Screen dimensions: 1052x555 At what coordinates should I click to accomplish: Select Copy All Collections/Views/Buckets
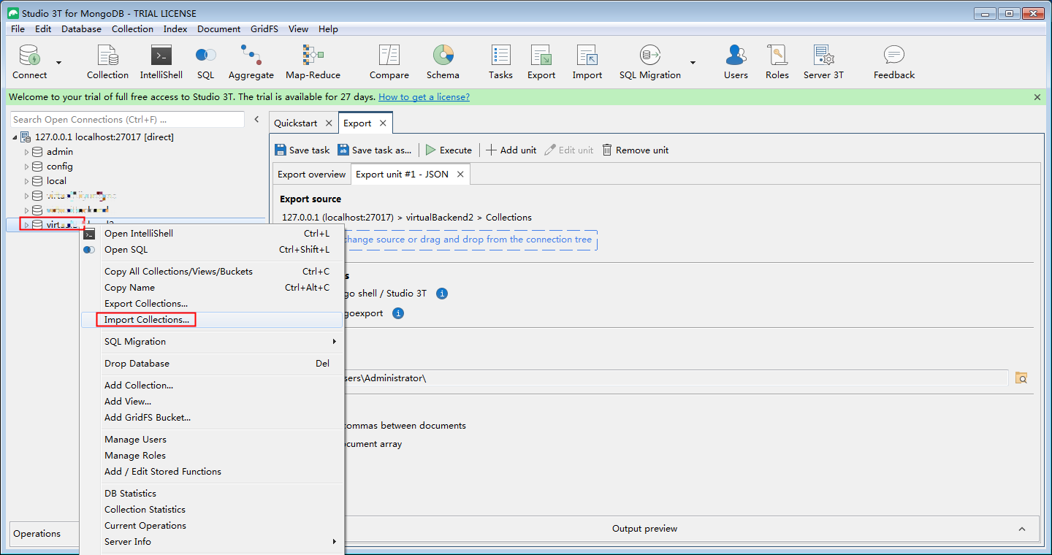point(212,272)
